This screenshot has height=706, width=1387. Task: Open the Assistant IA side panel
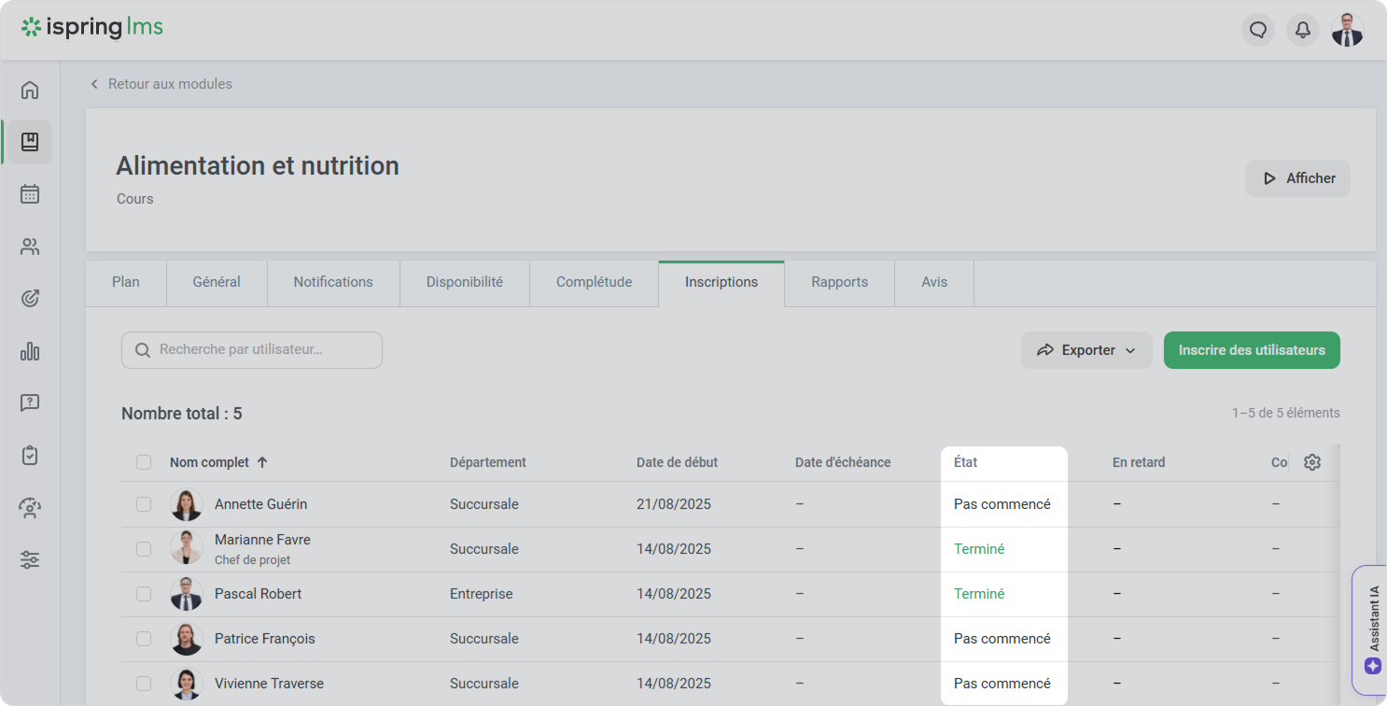[1371, 629]
